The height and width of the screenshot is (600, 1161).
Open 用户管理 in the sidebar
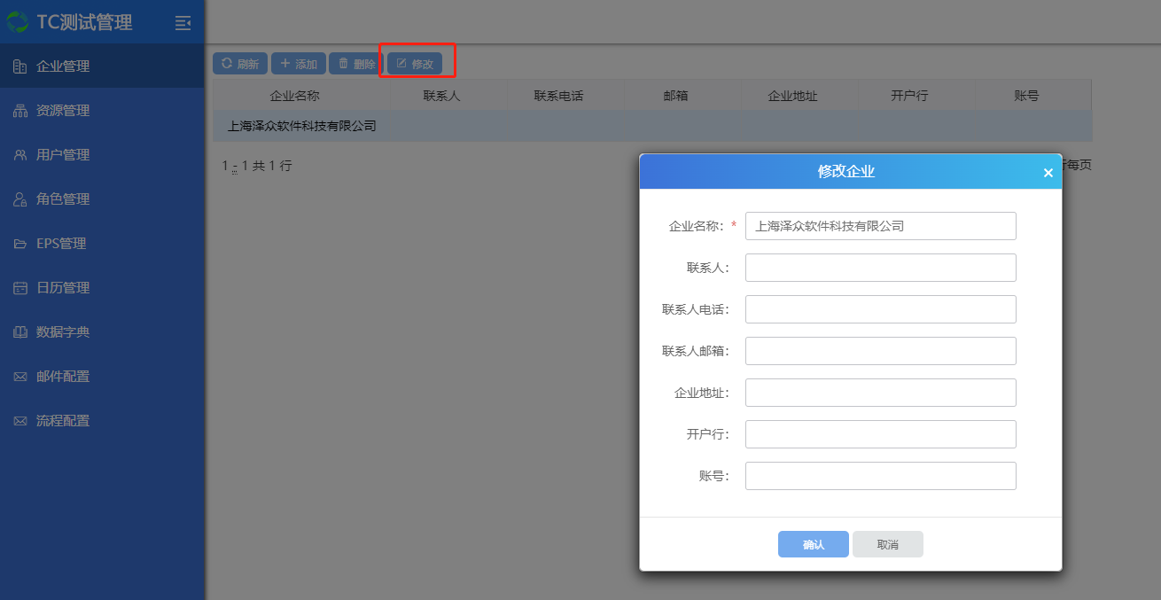[x=63, y=155]
